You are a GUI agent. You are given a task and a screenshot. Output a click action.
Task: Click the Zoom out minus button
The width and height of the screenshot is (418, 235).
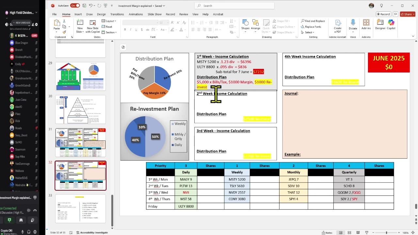374,233
